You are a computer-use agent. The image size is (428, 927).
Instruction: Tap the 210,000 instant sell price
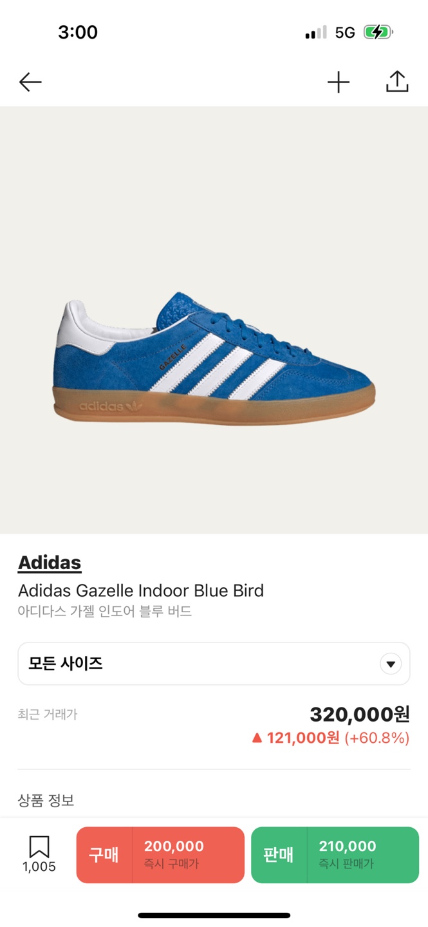pos(348,847)
